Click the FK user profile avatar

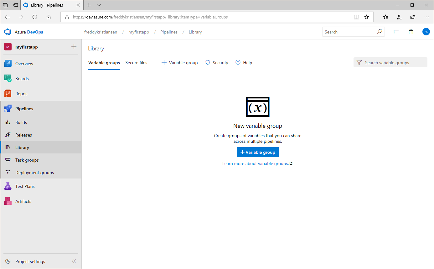pyautogui.click(x=426, y=32)
